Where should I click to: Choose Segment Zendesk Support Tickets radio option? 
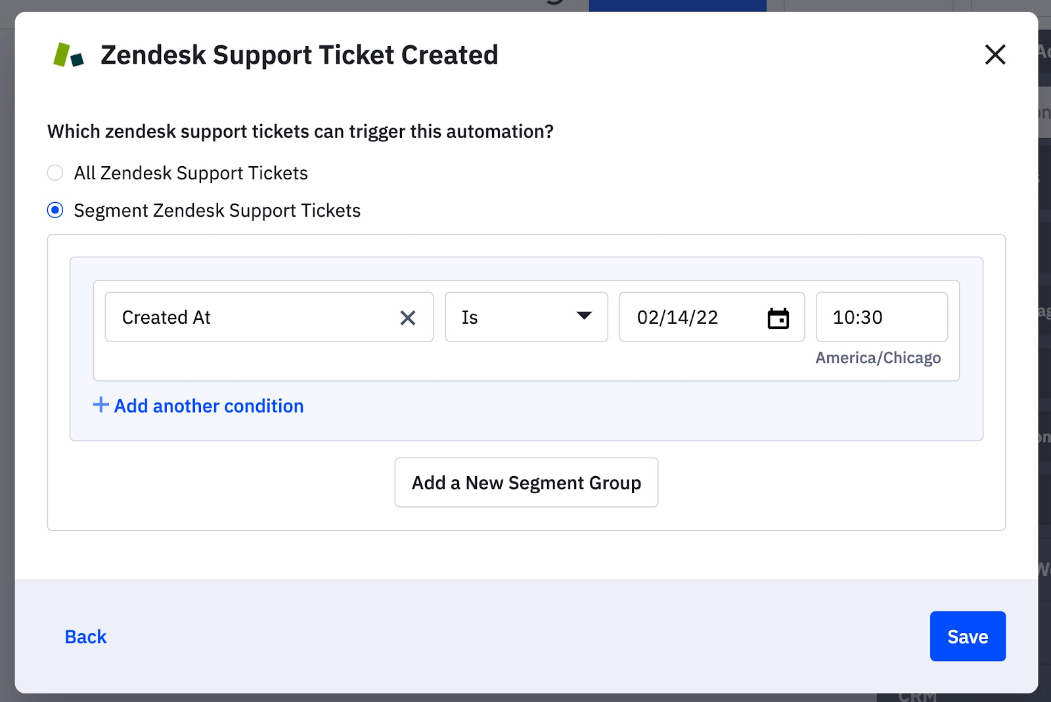coord(55,210)
